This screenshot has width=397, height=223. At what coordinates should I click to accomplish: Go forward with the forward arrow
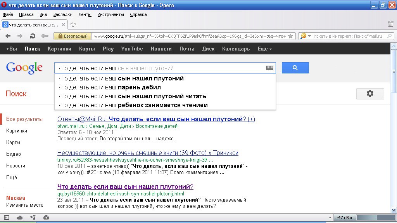20,36
